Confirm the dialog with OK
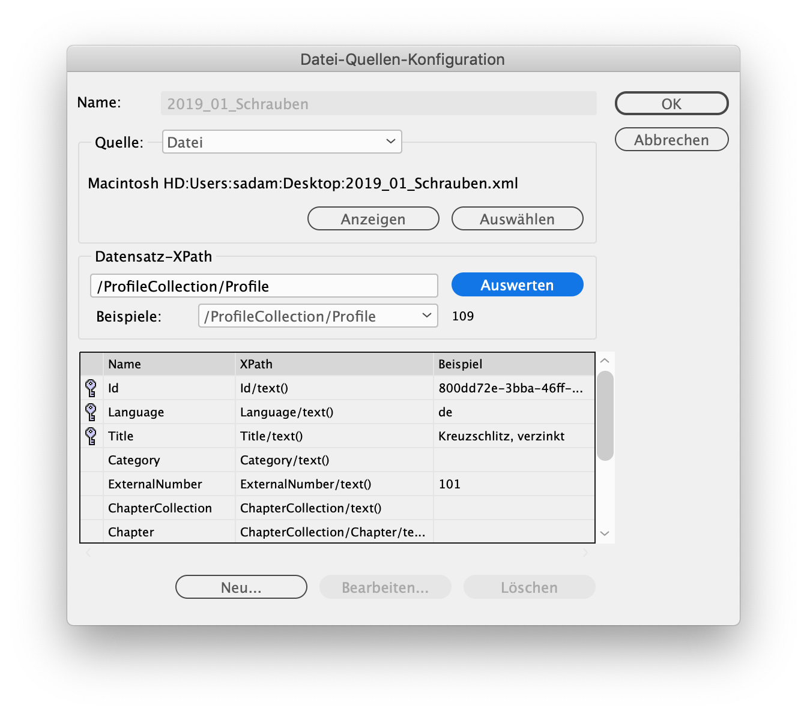 pyautogui.click(x=671, y=104)
